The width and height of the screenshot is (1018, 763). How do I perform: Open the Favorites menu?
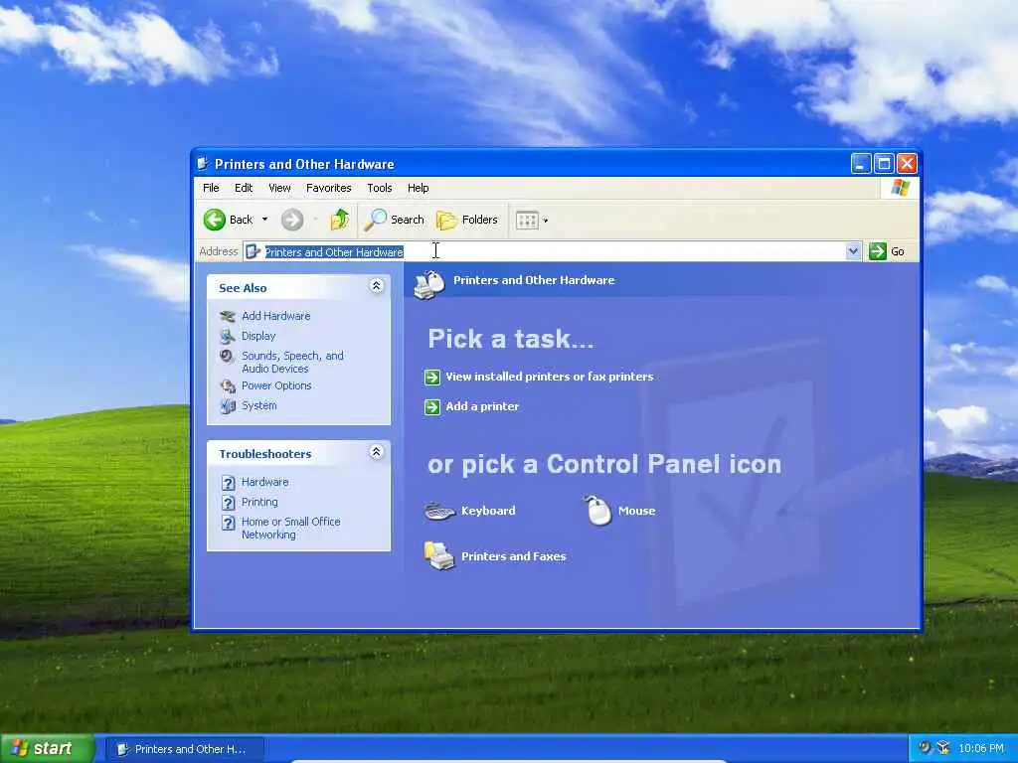coord(328,188)
